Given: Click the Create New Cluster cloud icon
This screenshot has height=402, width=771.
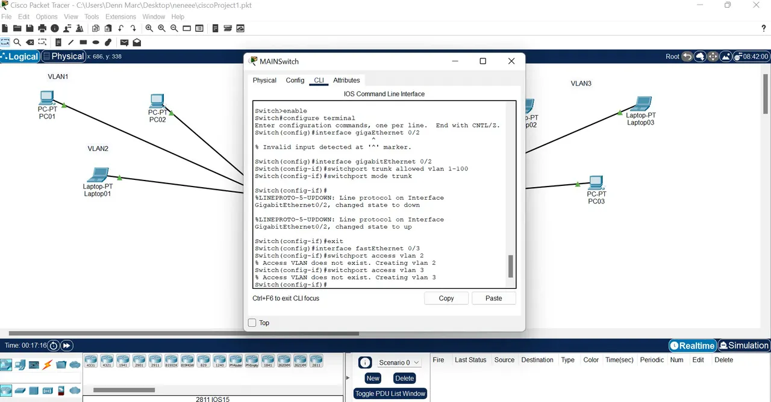Looking at the screenshot, I should (700, 57).
